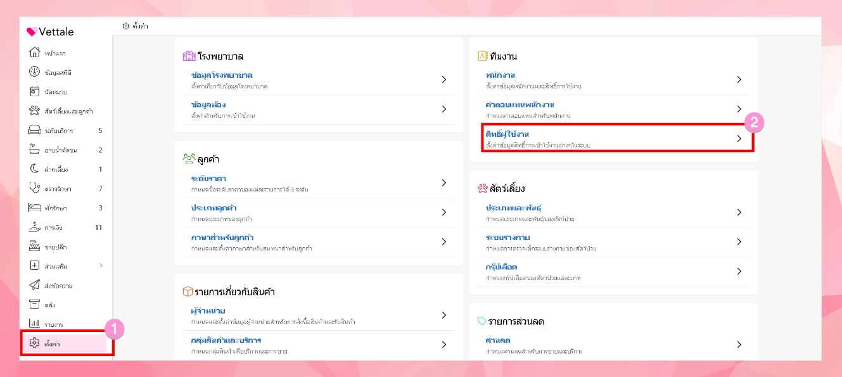Open the กรุ๊ปเลือด blood group row
The width and height of the screenshot is (842, 377).
(501, 267)
